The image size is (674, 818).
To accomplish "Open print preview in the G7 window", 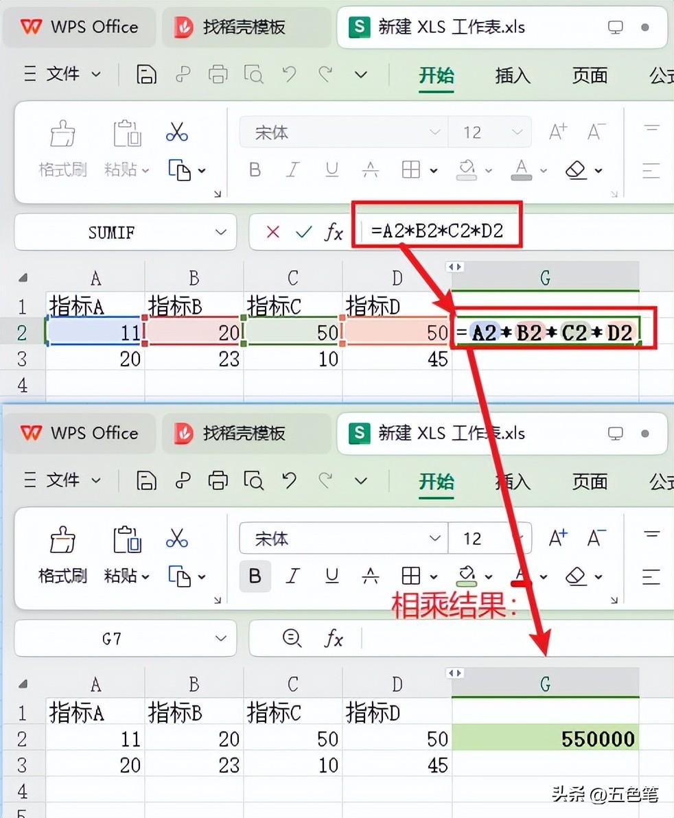I will (253, 480).
